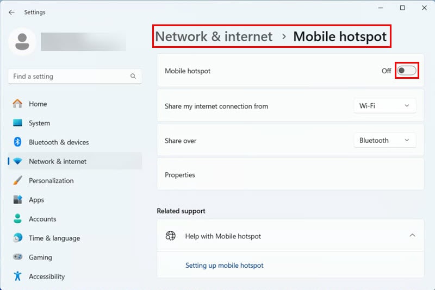Go to Network & internet breadcrumb

214,36
